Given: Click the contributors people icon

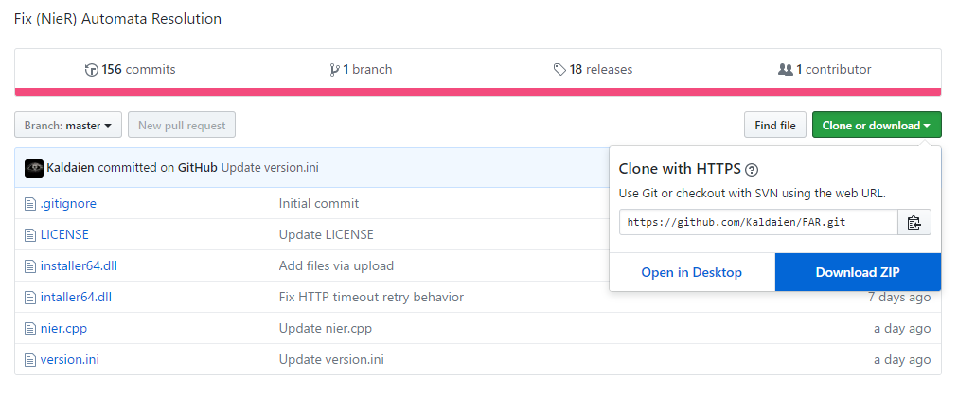Looking at the screenshot, I should click(785, 70).
